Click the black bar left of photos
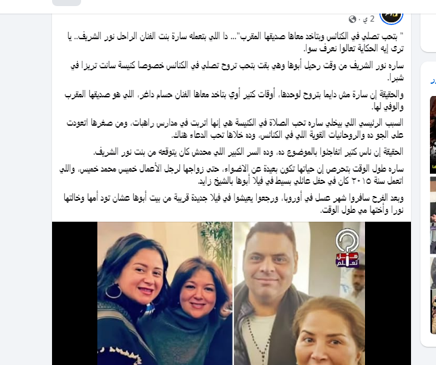 coord(74,293)
